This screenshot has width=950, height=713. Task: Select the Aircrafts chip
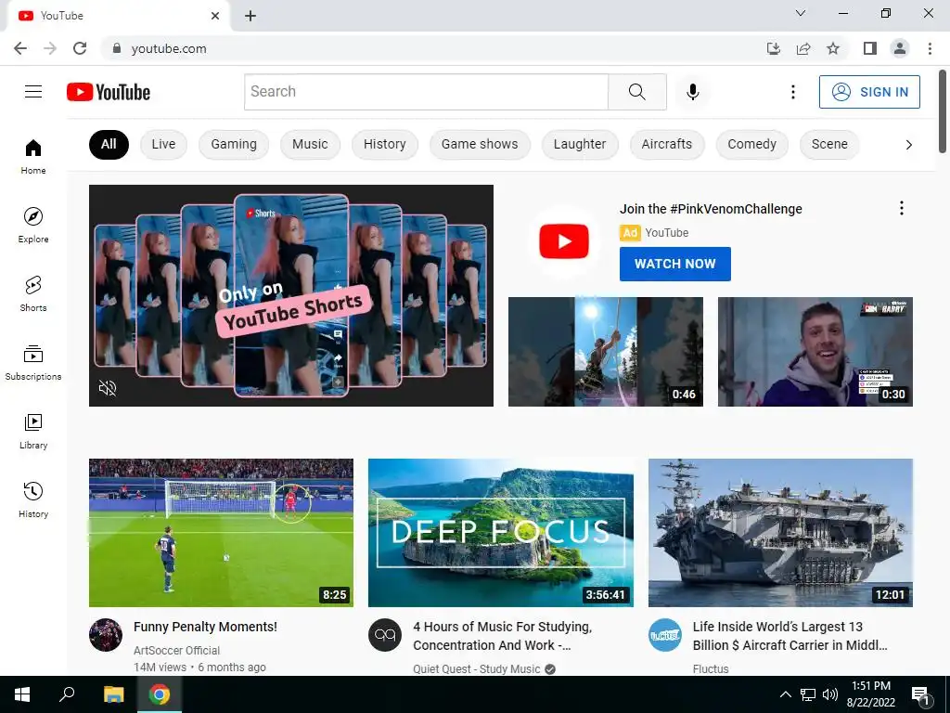667,144
